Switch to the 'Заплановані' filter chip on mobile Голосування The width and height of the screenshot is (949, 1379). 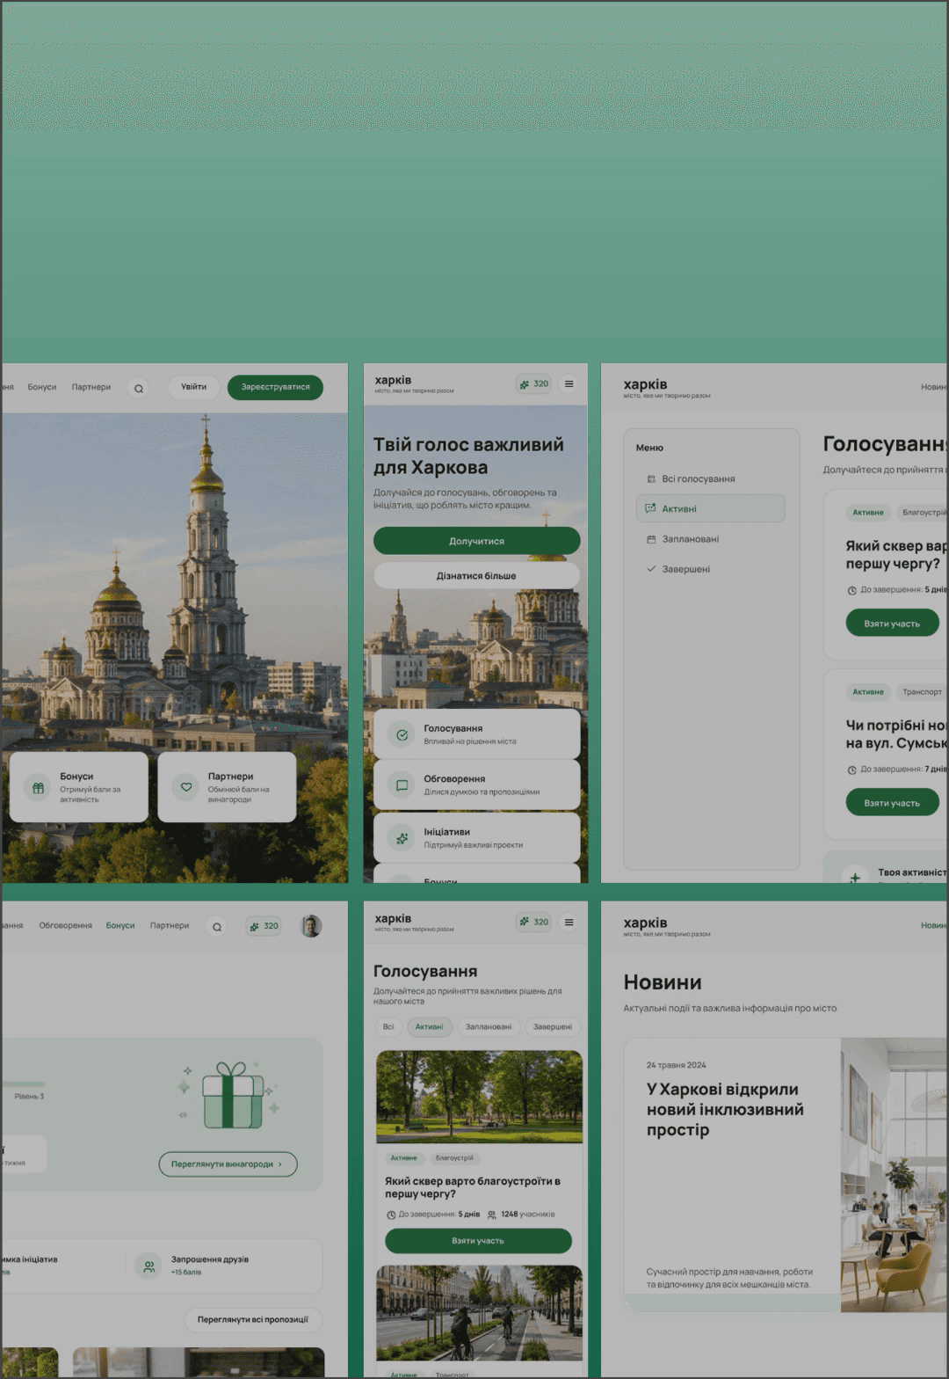(x=489, y=1026)
